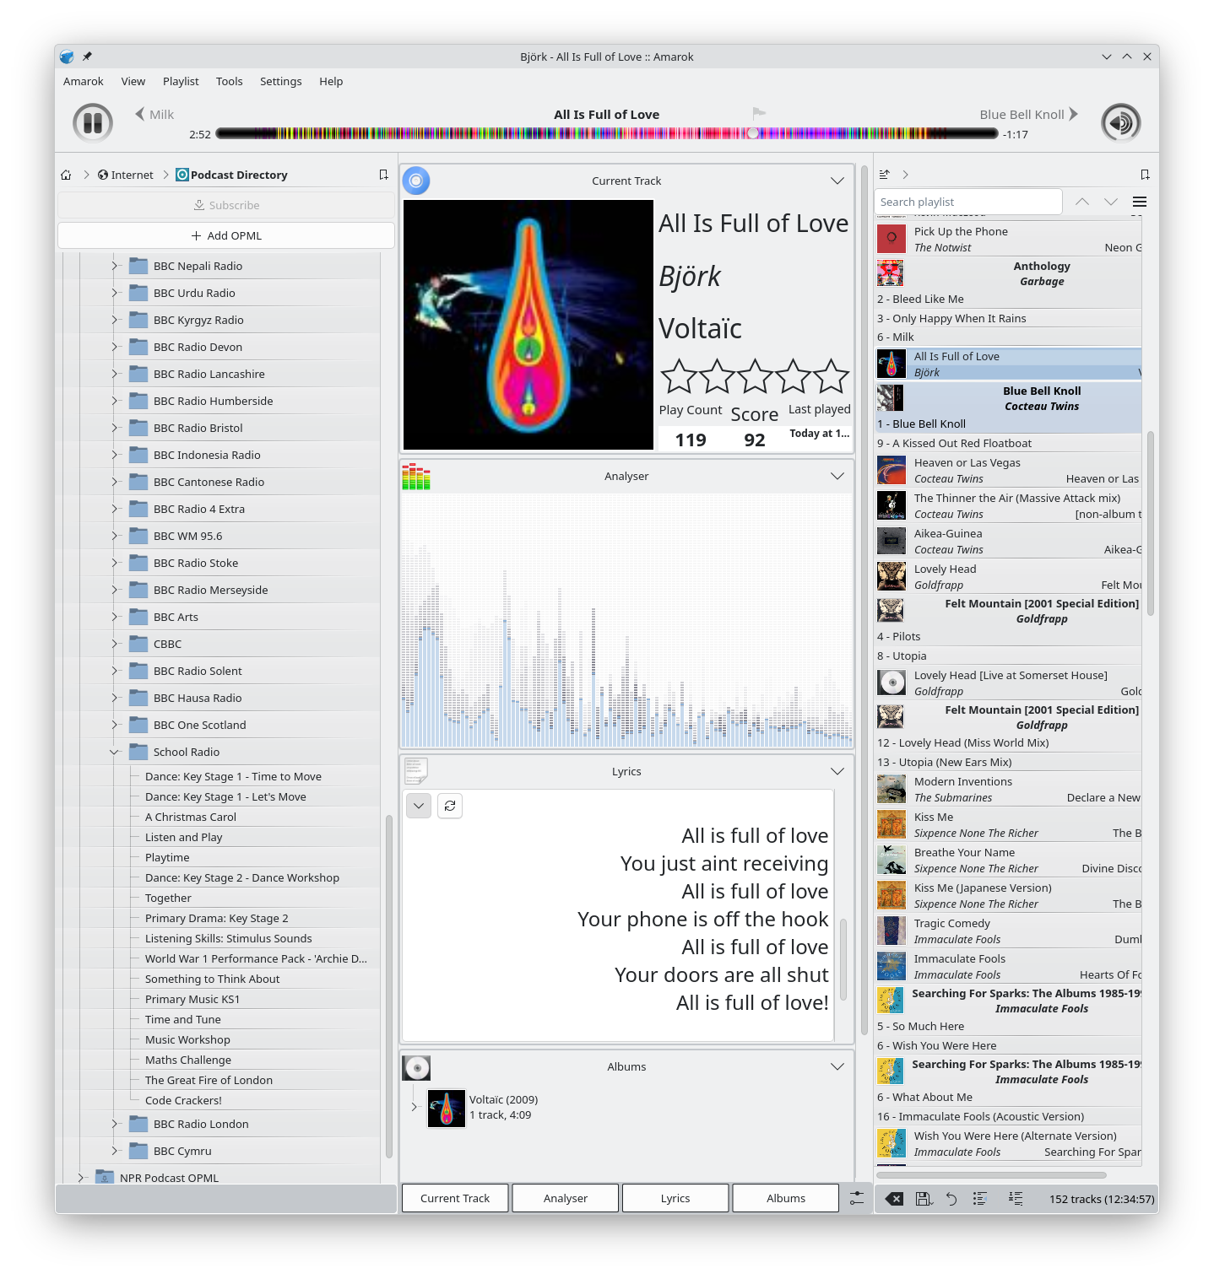1214x1279 pixels.
Task: Collapse the Albums applet chevron
Action: point(837,1066)
